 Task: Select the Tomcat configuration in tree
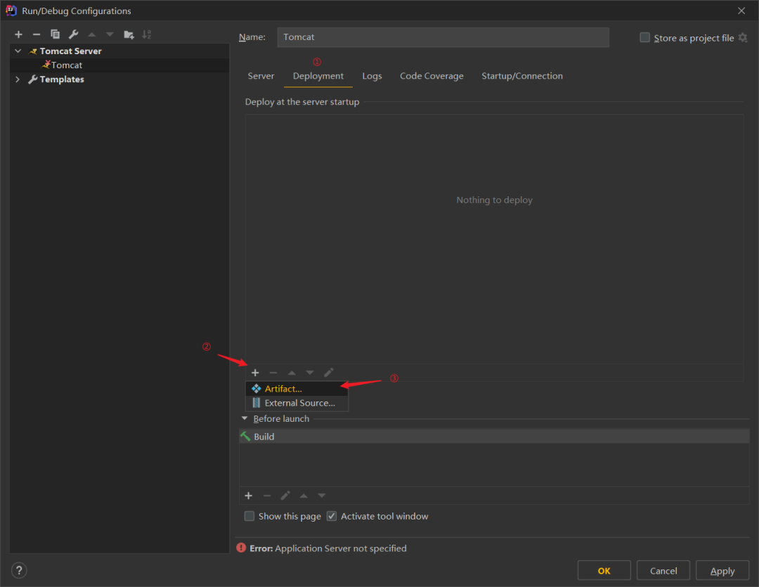point(119,65)
